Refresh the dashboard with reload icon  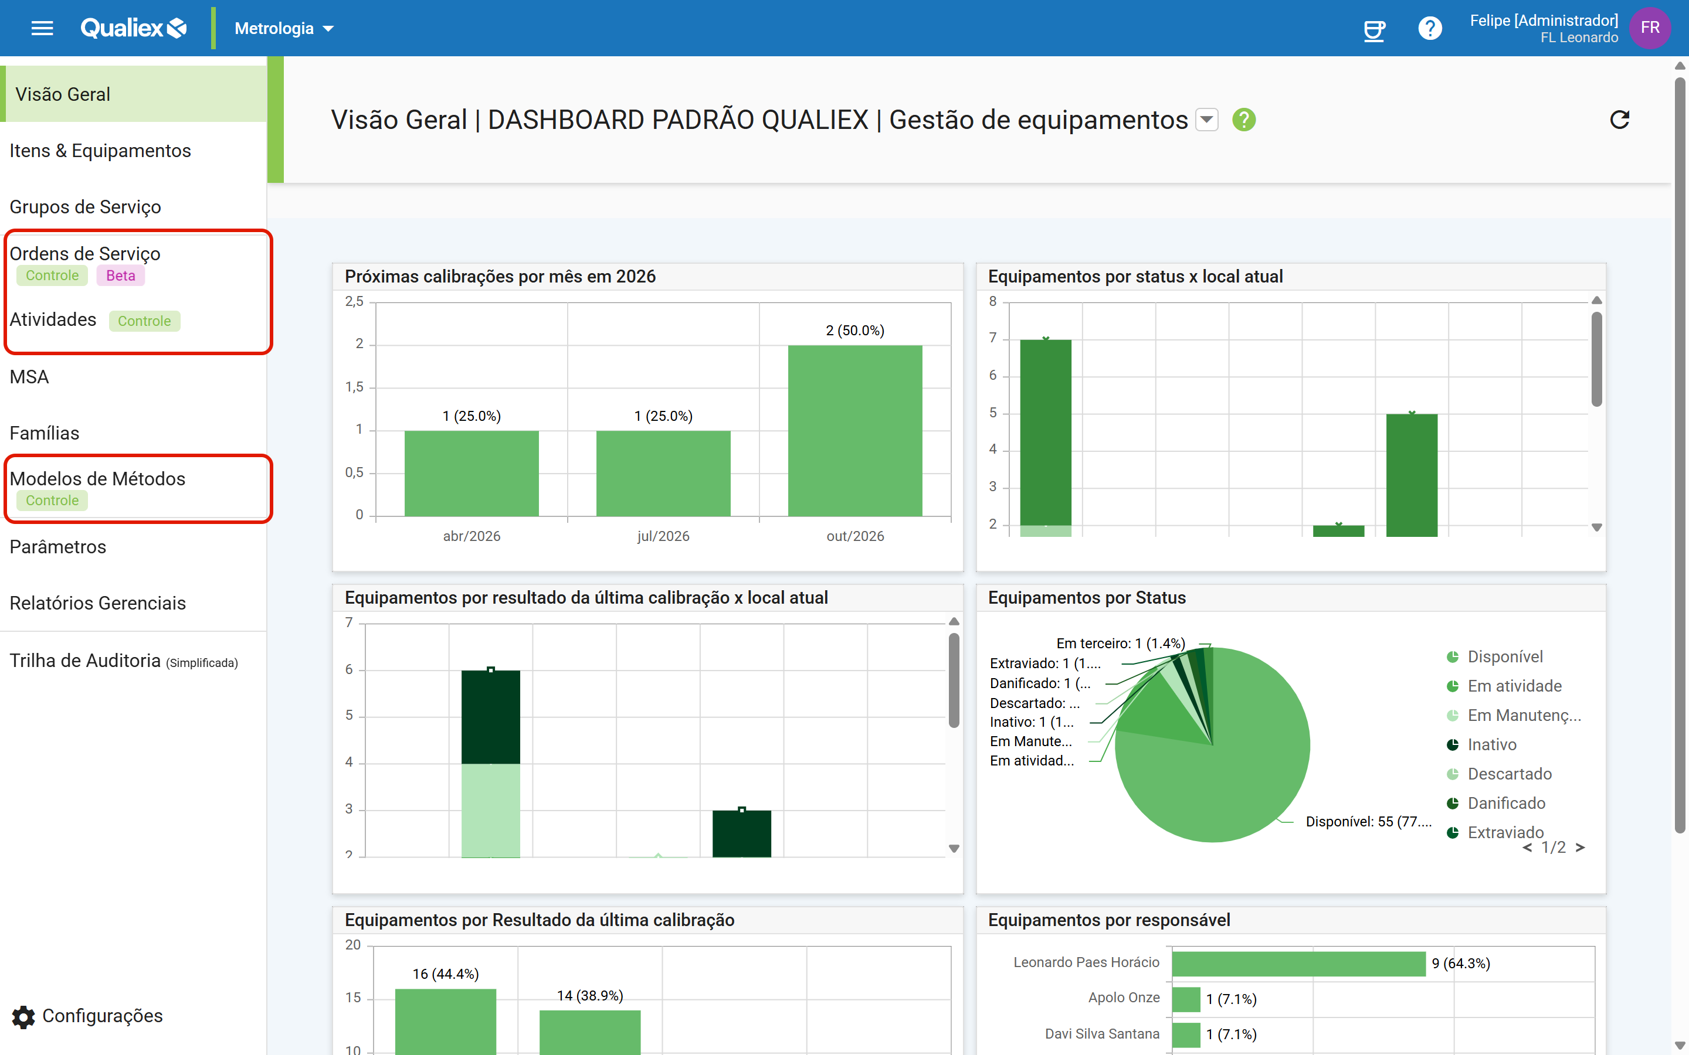(x=1619, y=120)
